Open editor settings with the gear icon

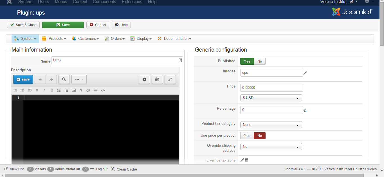(x=144, y=79)
